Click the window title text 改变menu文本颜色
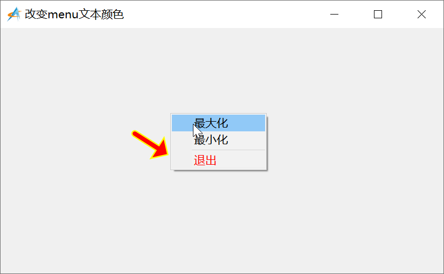 (x=74, y=14)
